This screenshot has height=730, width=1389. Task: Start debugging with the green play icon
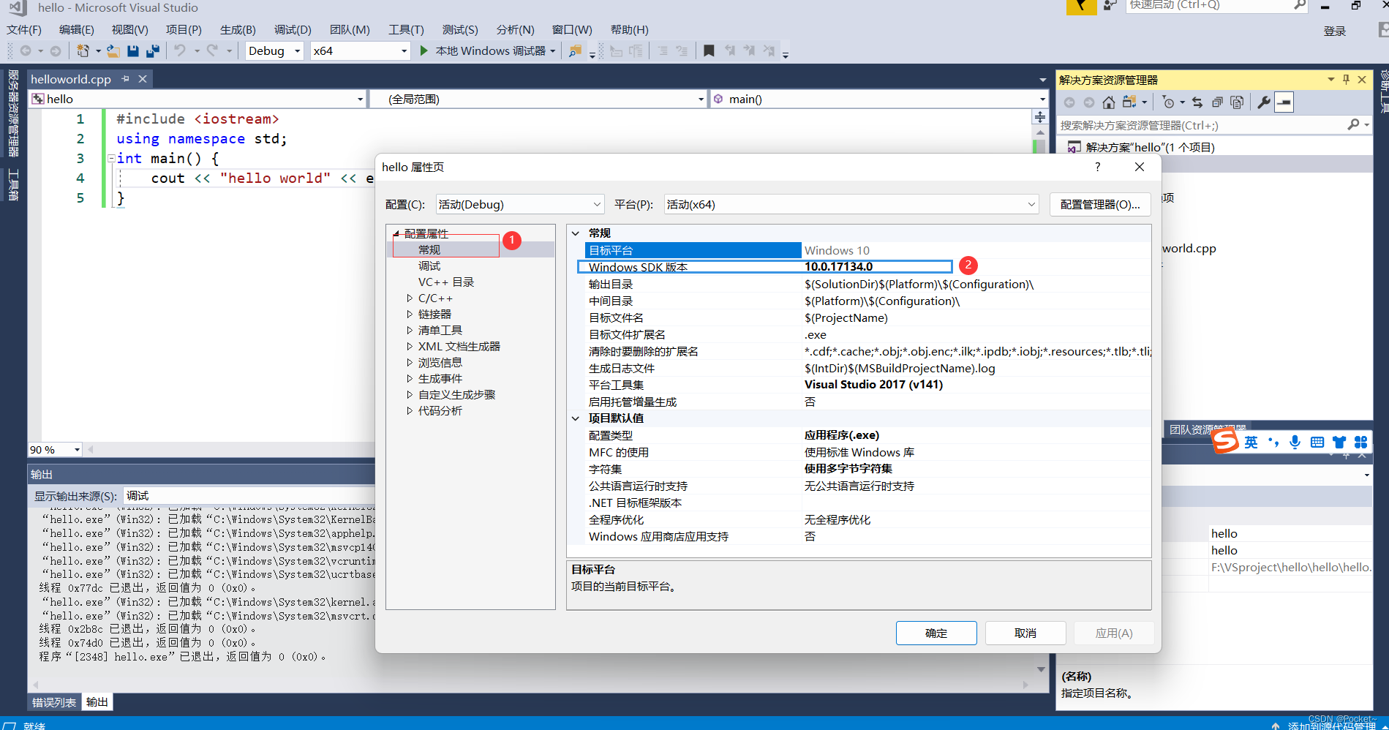424,50
